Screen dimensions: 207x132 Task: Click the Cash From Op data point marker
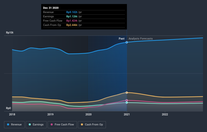(127, 92)
